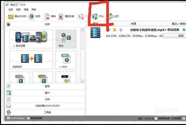Click the 移除 remove task toolbar button
This screenshot has width=186, height=125.
50,16
